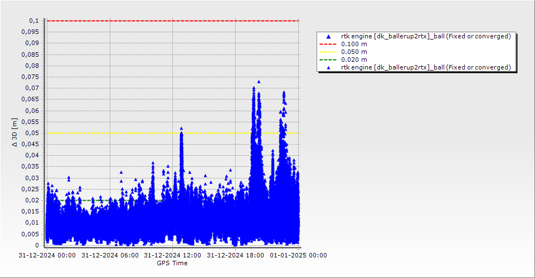This screenshot has width=535, height=278.
Task: Click the '0,08' y-axis tick label
Action: point(32,66)
